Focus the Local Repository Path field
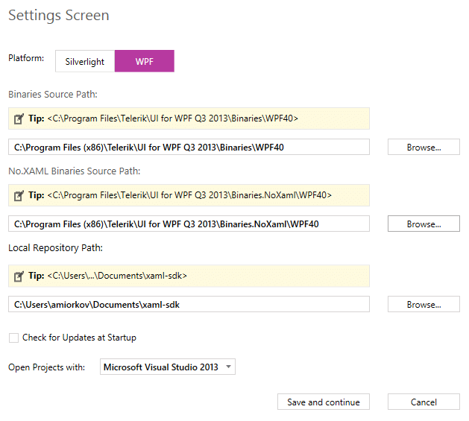 pos(189,304)
